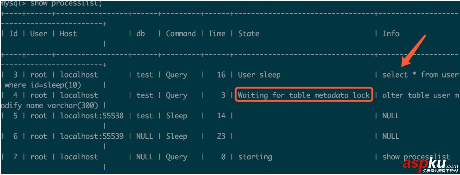Viewport: 460px width, 175px height.
Task: Click the host "localhost:55538"
Action: 92,116
